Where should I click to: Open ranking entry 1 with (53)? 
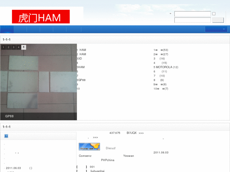coord(161,50)
